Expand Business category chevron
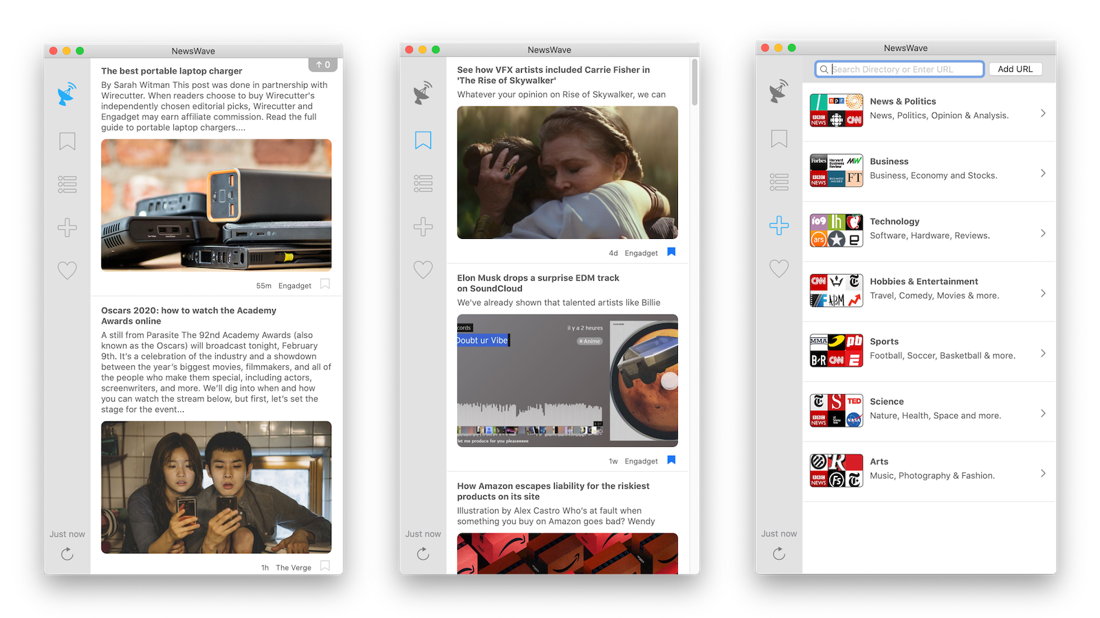This screenshot has width=1100, height=618. click(1043, 173)
